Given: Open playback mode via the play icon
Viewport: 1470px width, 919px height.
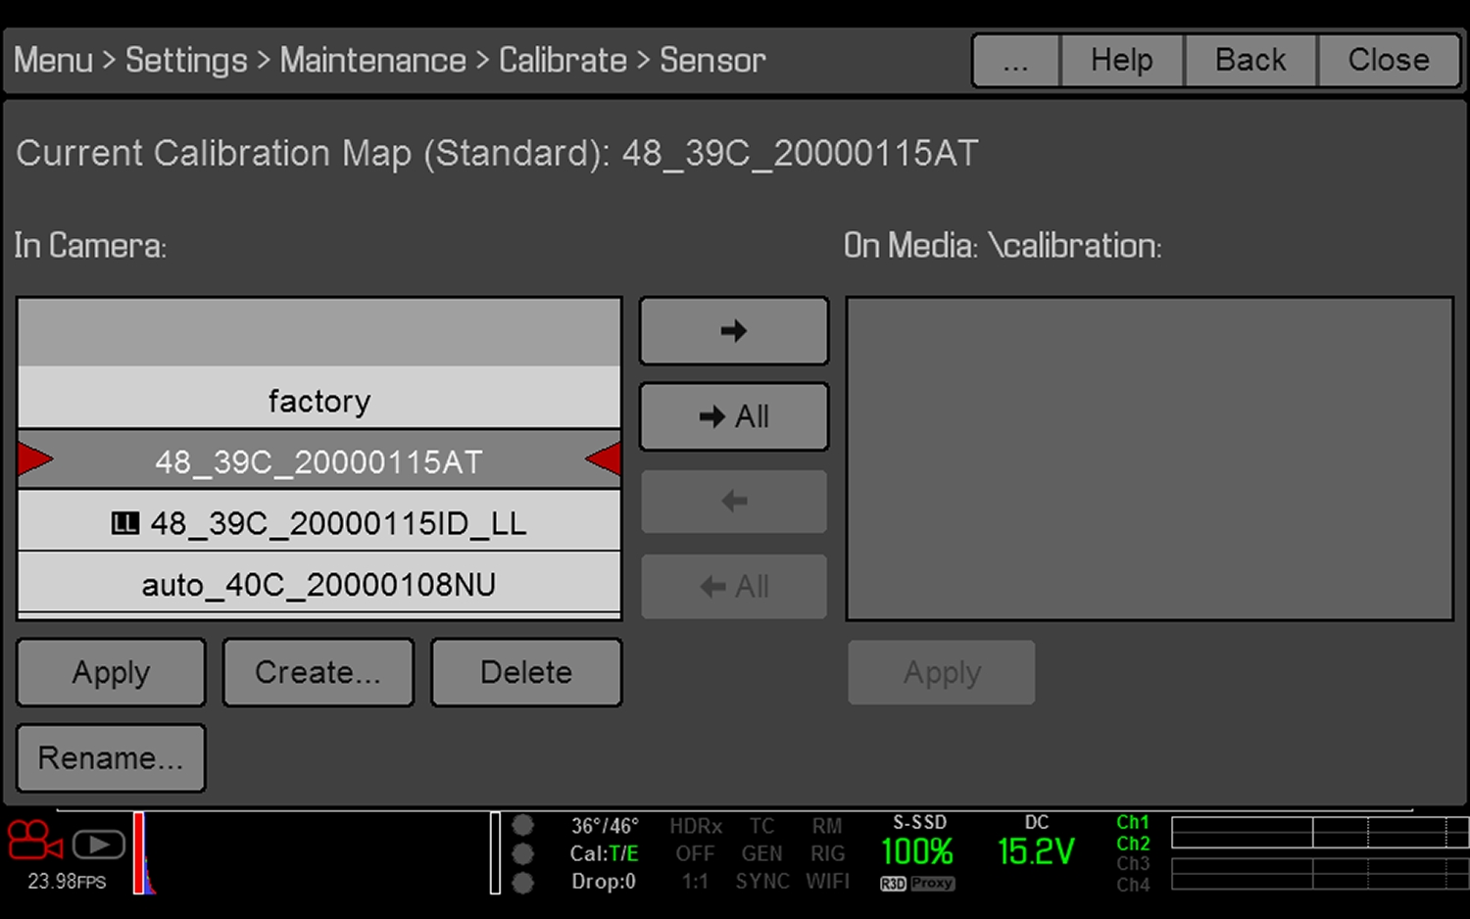Looking at the screenshot, I should coord(97,845).
